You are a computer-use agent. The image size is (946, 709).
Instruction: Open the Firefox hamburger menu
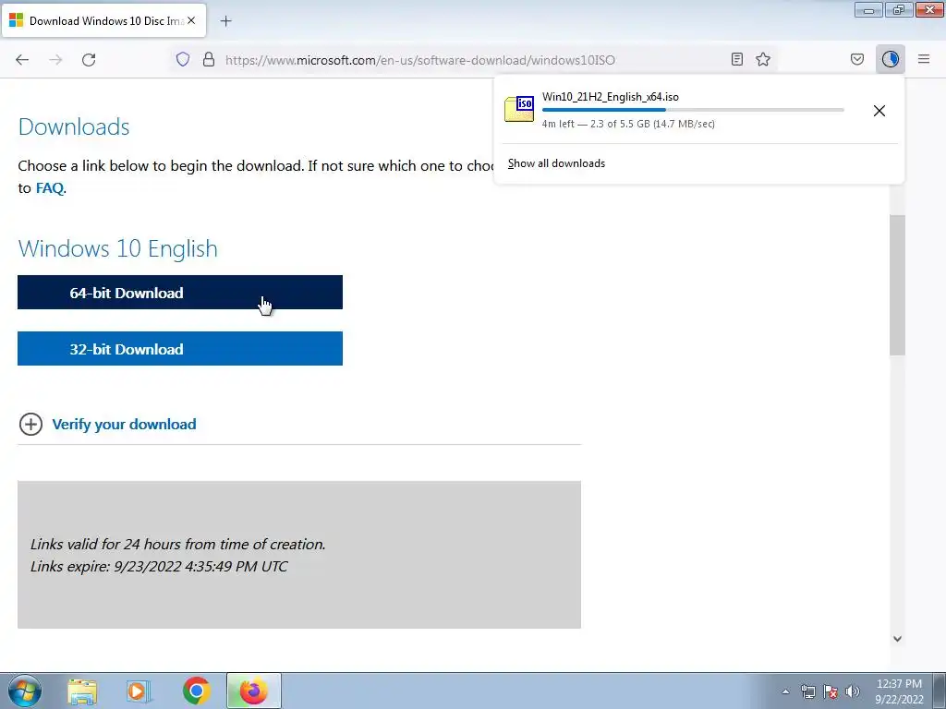click(x=924, y=59)
